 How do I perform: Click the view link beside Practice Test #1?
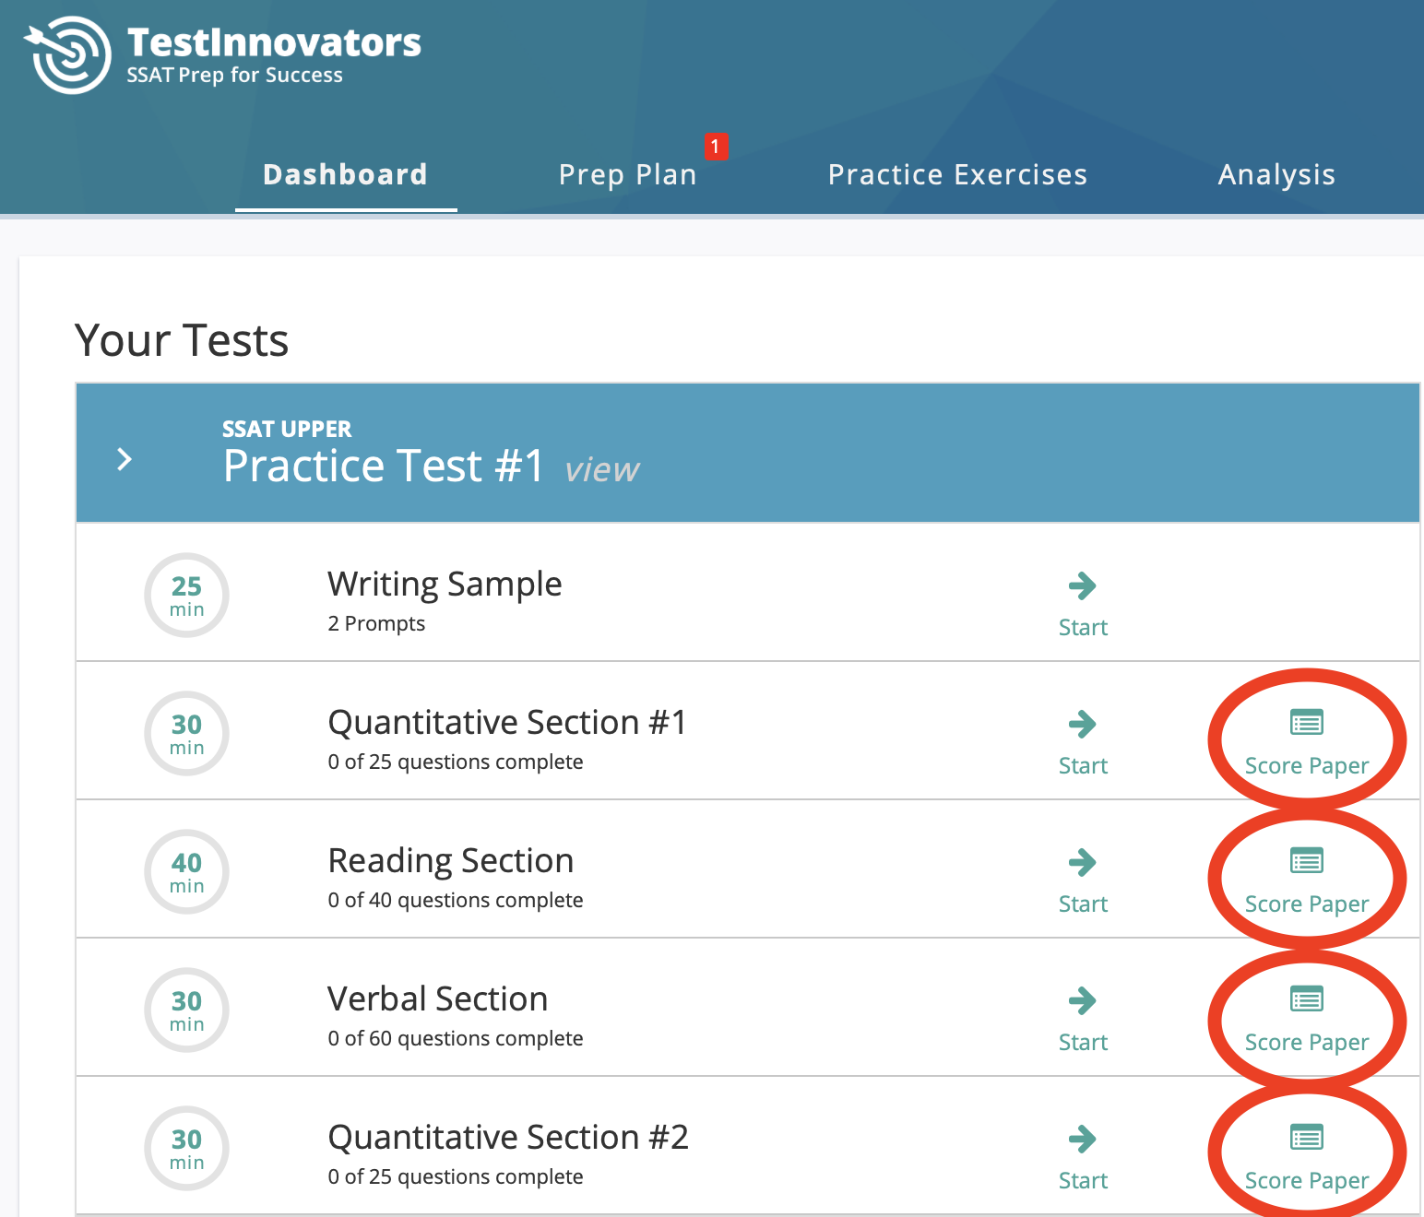pos(601,469)
